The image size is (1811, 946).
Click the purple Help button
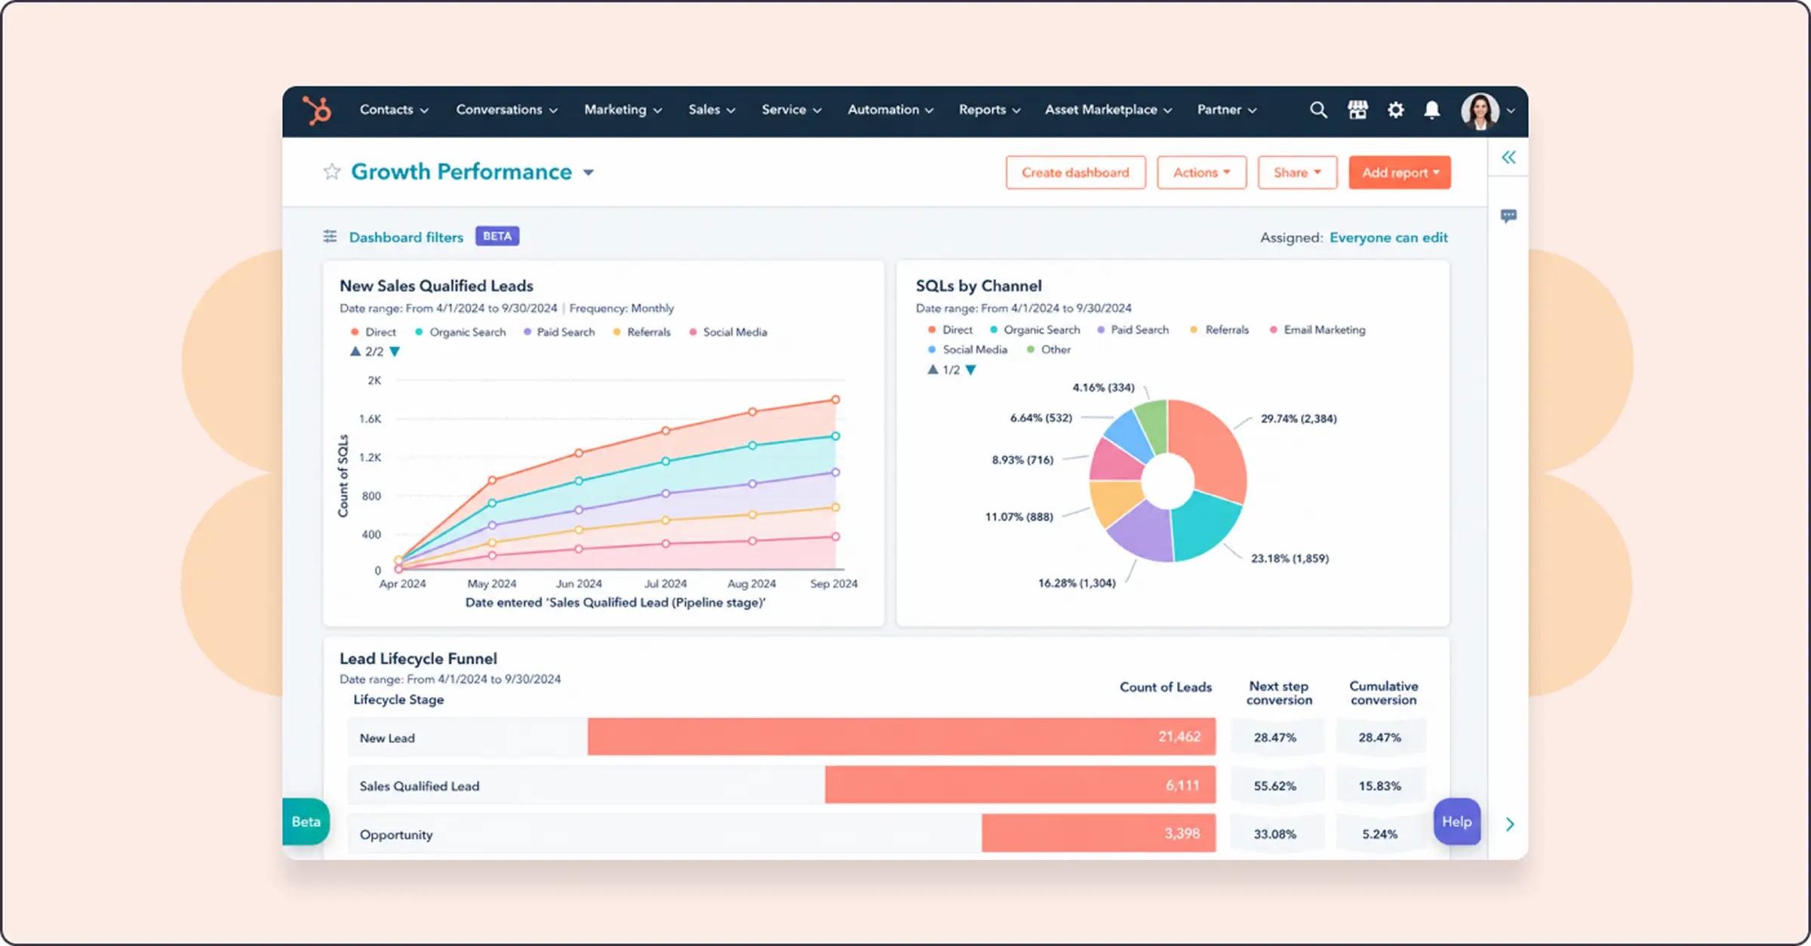pos(1457,822)
